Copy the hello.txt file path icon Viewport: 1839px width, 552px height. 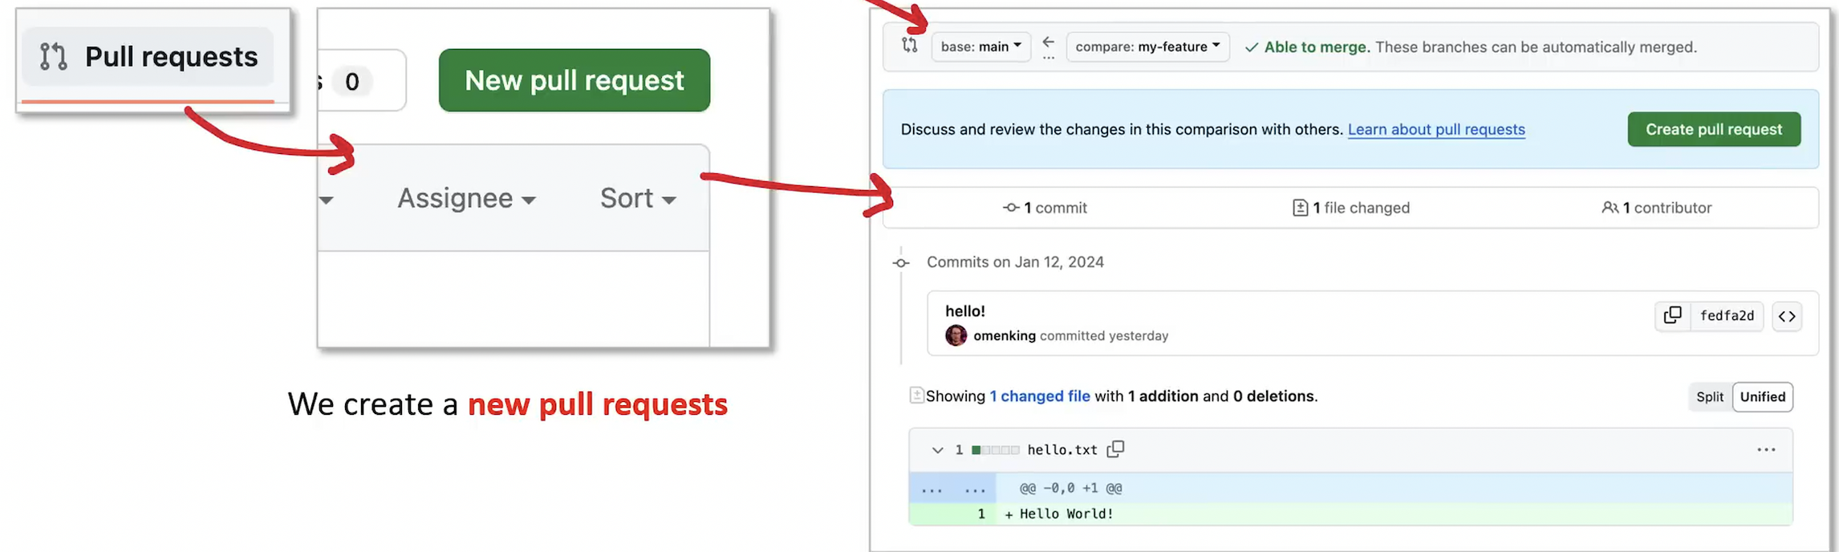(1115, 449)
